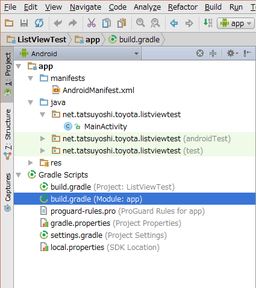Open the Navigate menu
The image size is (256, 288).
(x=86, y=7)
